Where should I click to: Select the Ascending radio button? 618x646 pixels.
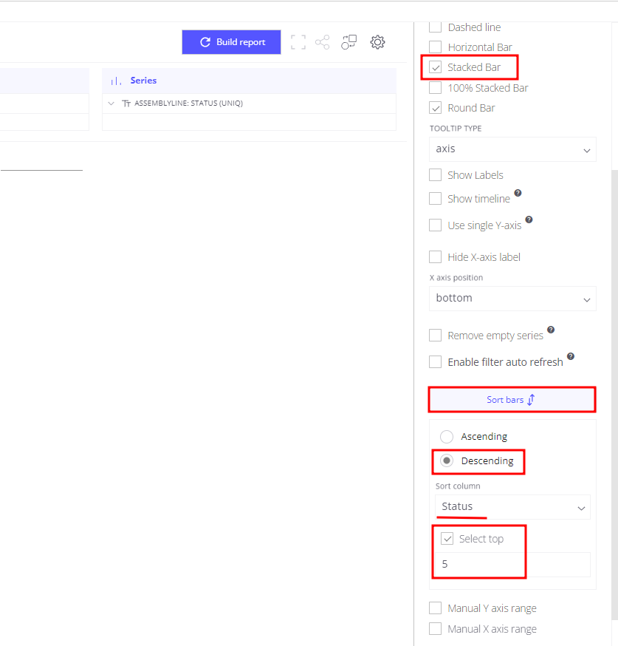pyautogui.click(x=447, y=436)
